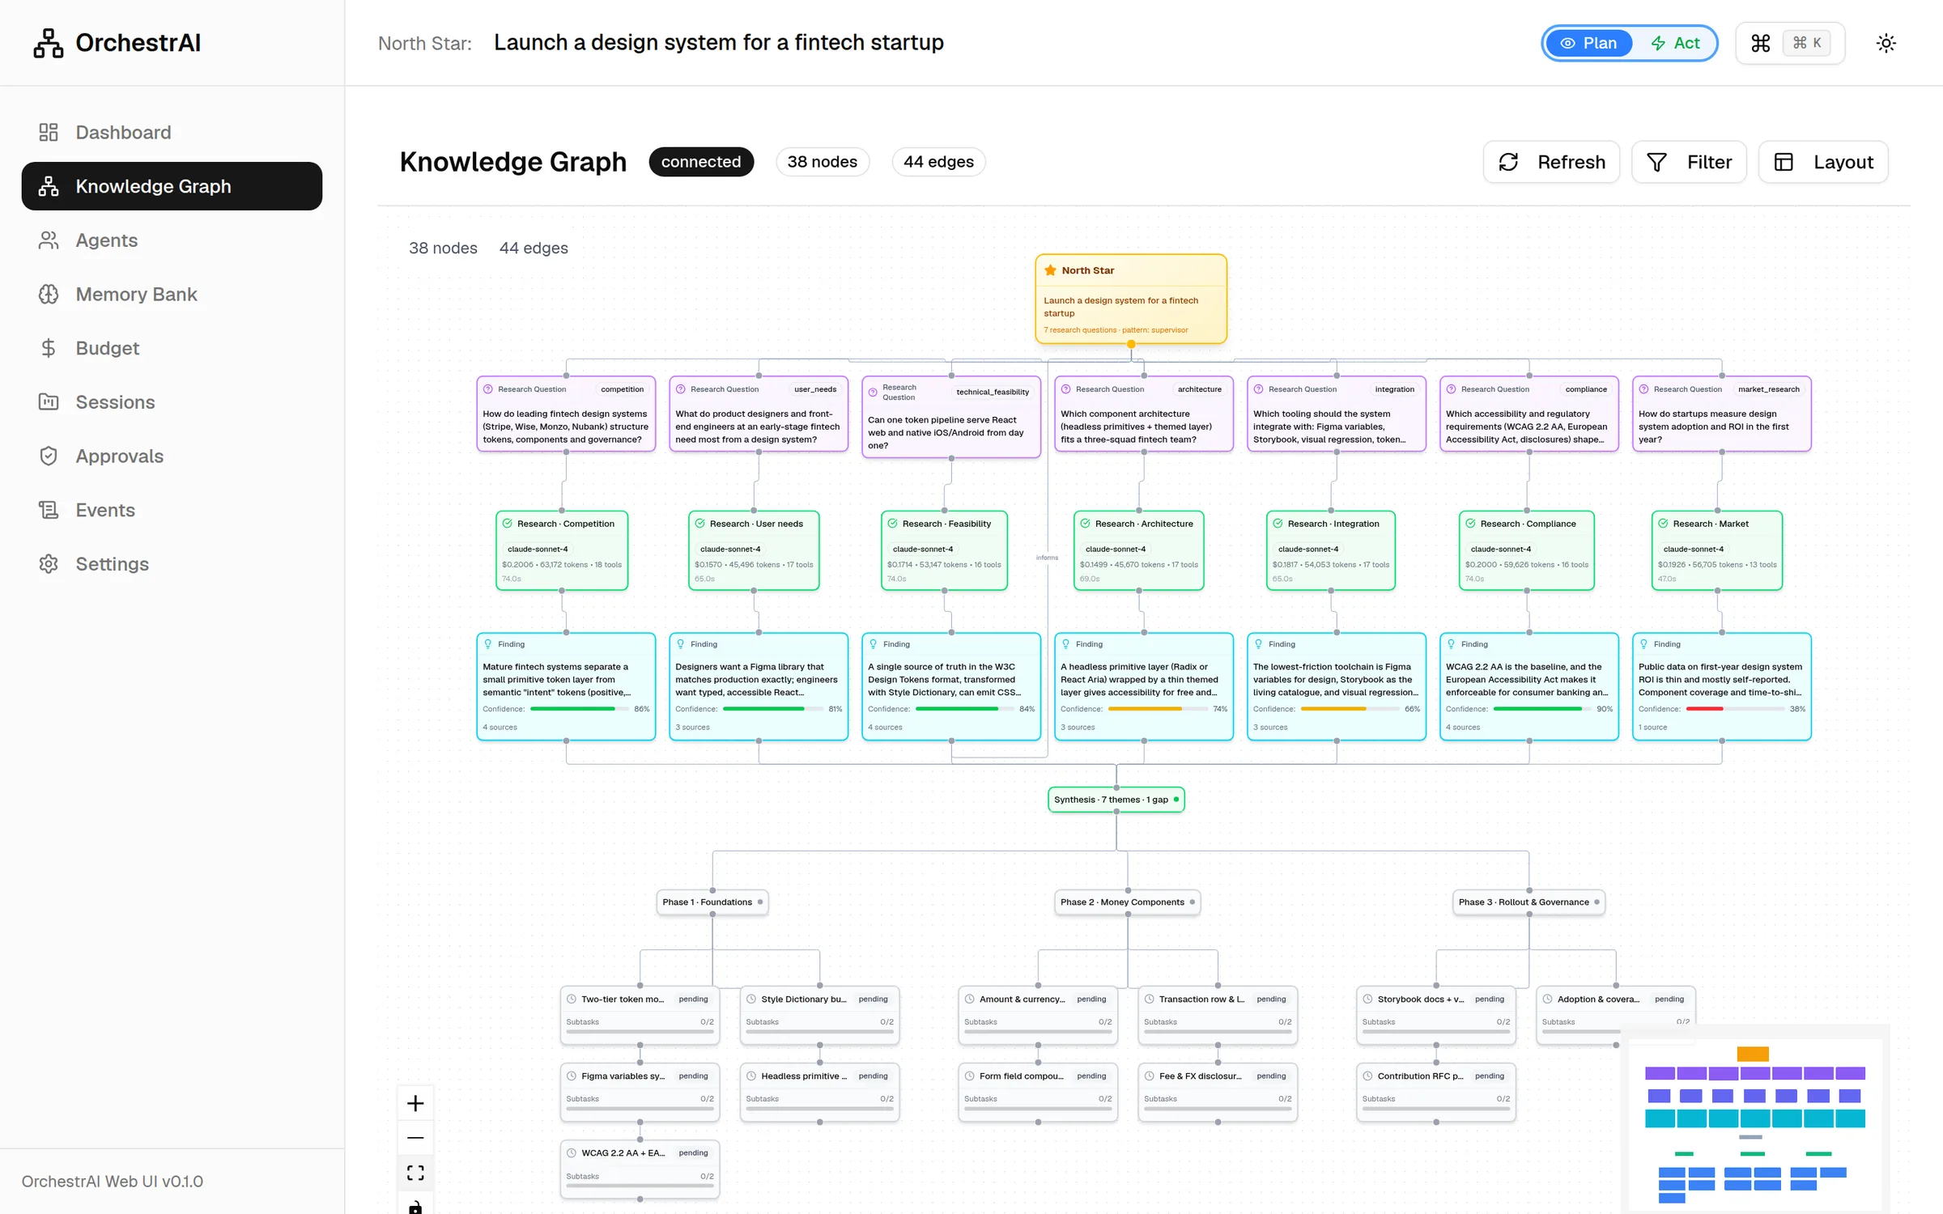Toggle the connected status badge
The height and width of the screenshot is (1214, 1943).
point(701,162)
